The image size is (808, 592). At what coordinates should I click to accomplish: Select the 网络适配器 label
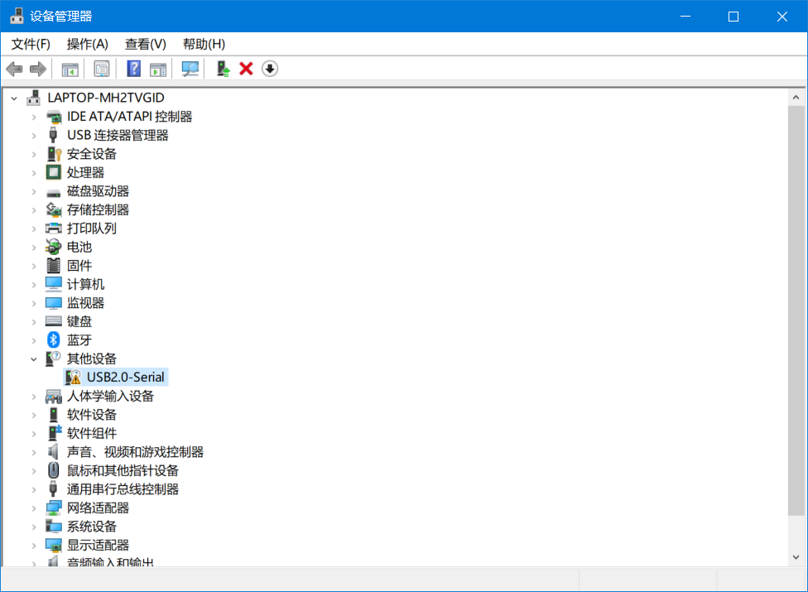pos(98,508)
